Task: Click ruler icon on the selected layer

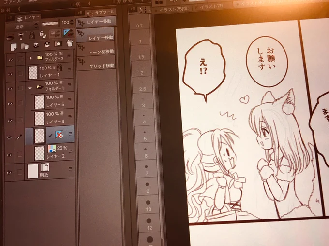Action: (59, 135)
